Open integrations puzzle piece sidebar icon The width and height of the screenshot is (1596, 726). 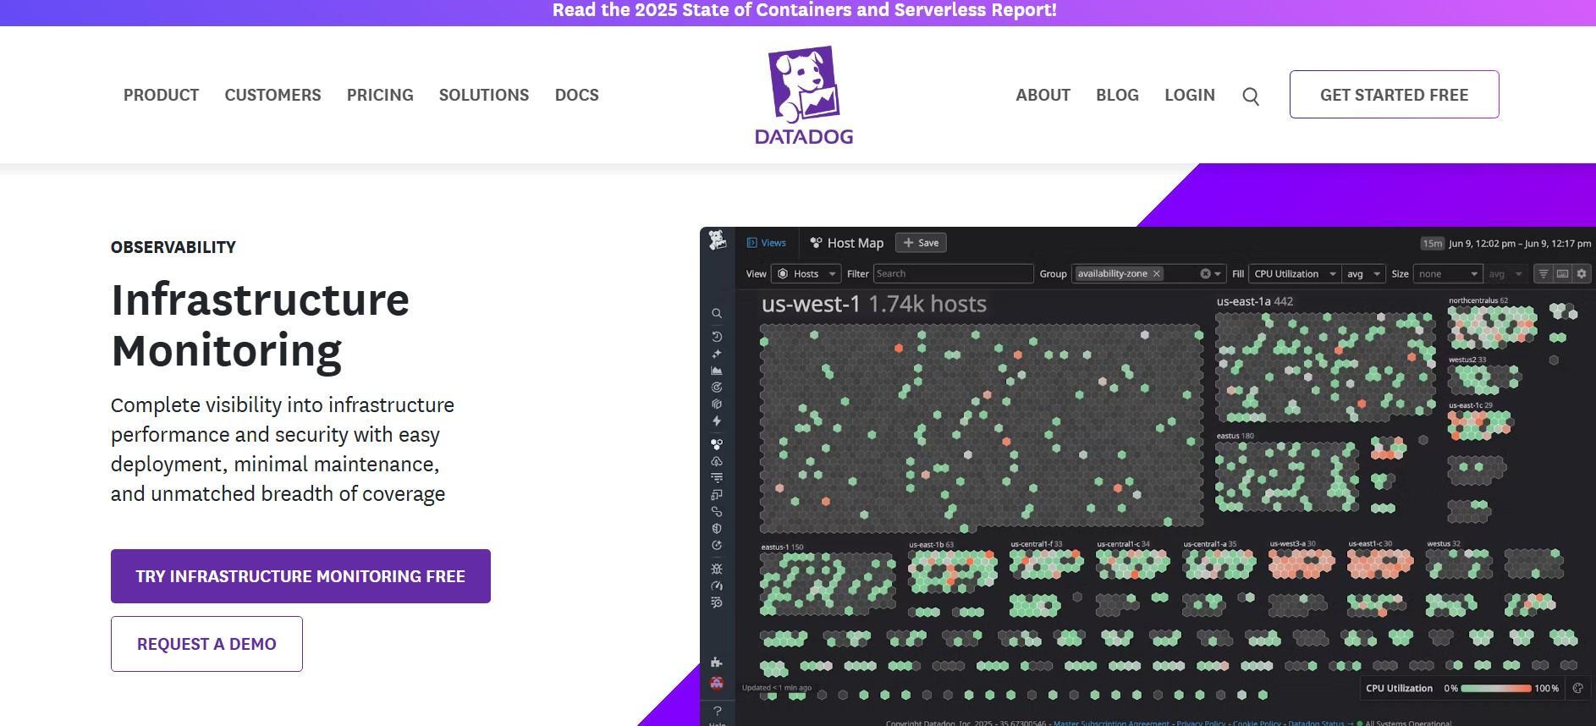click(717, 663)
